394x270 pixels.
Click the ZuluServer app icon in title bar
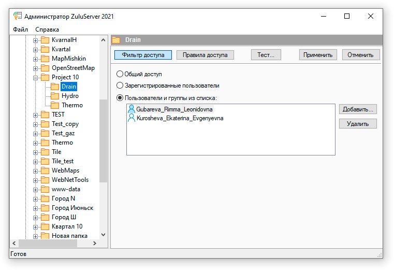18,16
